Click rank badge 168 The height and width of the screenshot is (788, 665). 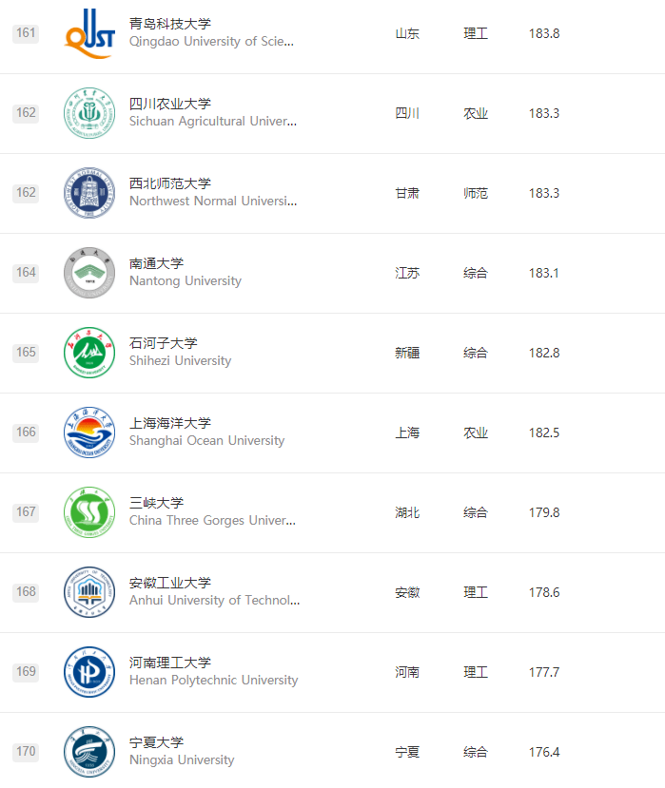pos(26,592)
